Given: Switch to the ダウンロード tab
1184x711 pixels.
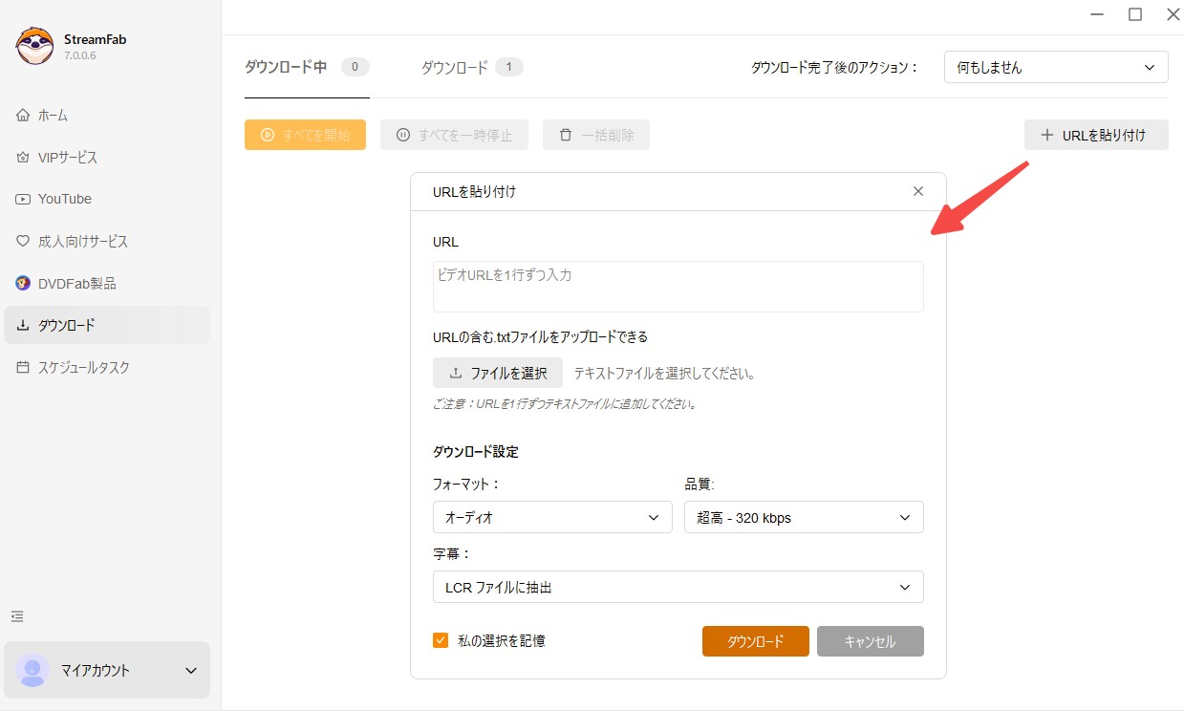Looking at the screenshot, I should [x=455, y=67].
